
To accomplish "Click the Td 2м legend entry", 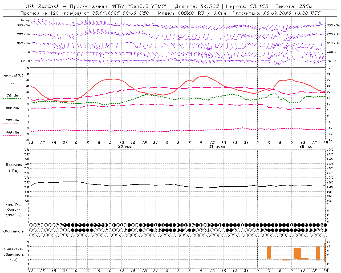I will pyautogui.click(x=13, y=95).
